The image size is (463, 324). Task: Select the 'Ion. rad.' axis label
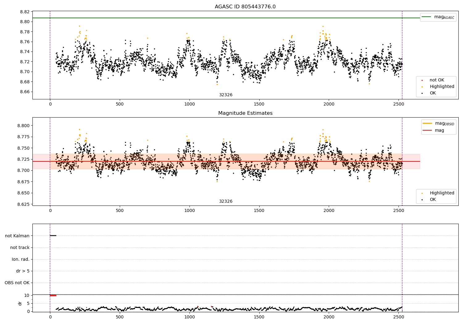(21, 259)
